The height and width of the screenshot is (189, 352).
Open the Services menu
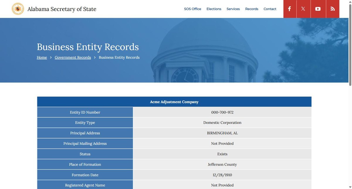(x=233, y=9)
